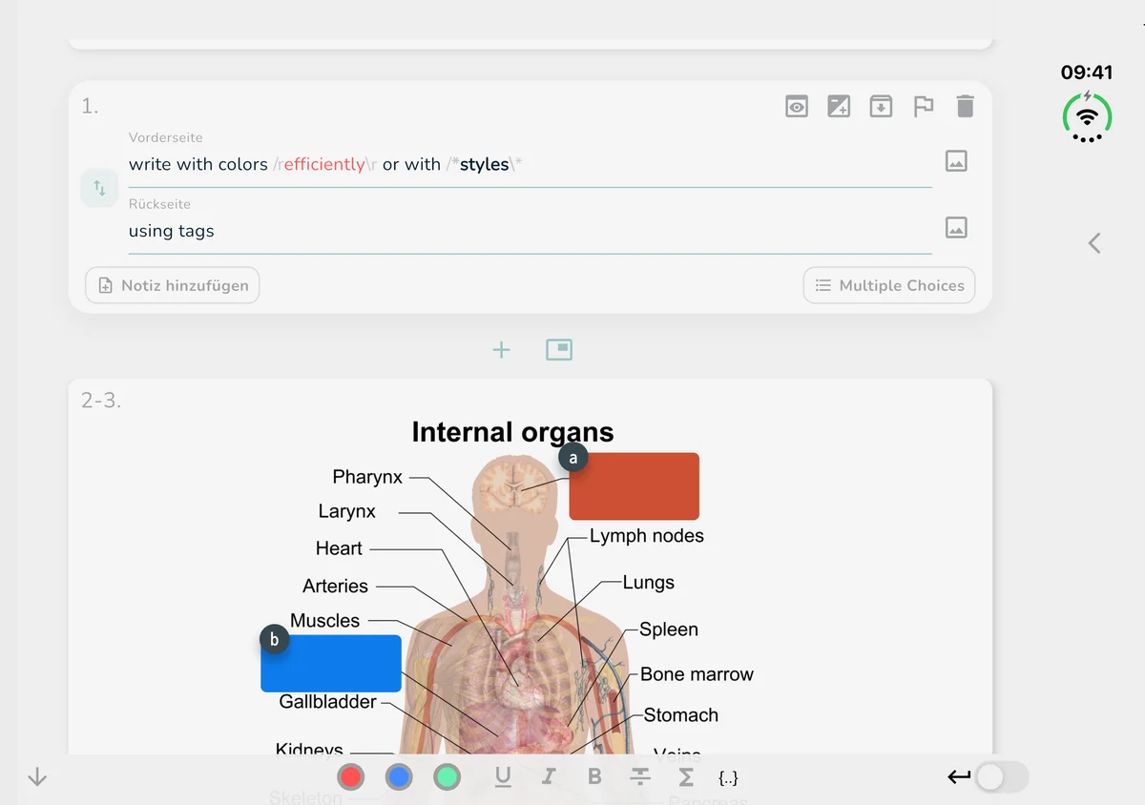This screenshot has height=805, width=1145.
Task: Click the Internal organs title
Action: click(x=512, y=432)
